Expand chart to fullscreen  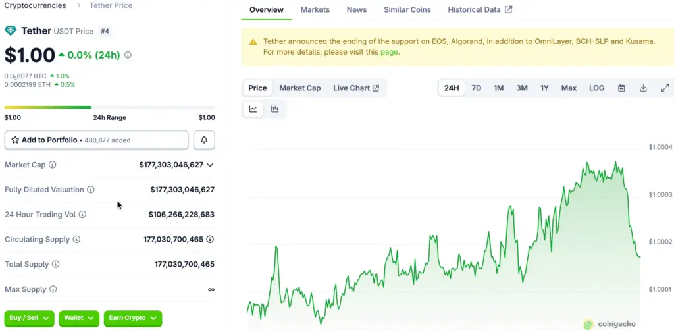(x=665, y=88)
